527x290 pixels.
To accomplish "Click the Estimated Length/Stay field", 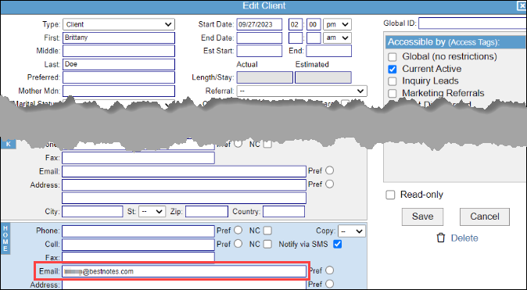I will tap(324, 77).
